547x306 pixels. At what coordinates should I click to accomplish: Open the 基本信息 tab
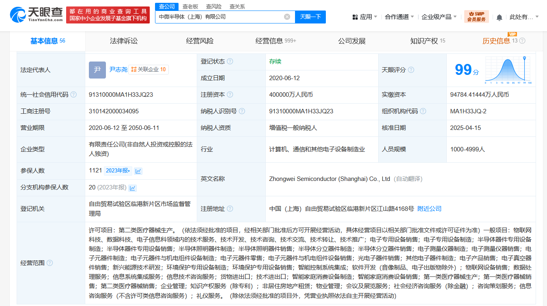click(x=48, y=41)
